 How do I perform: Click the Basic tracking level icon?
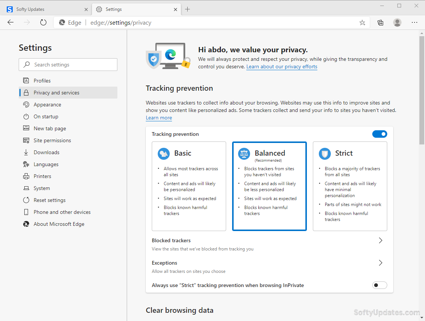pyautogui.click(x=164, y=154)
